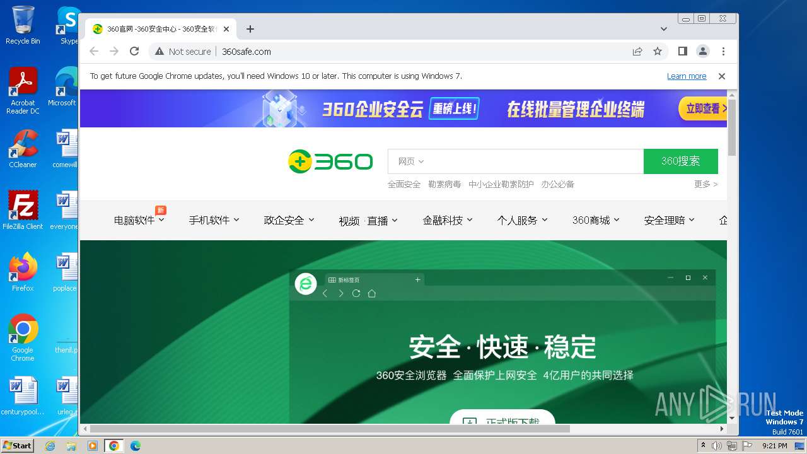Click the 更多 > link
807x454 pixels.
click(x=706, y=184)
